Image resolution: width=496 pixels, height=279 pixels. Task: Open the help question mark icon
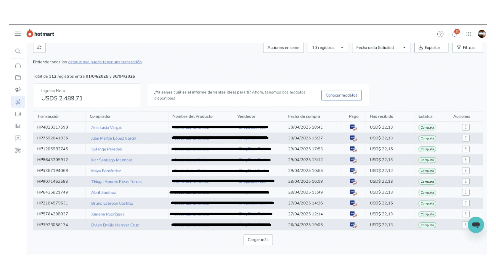440,34
